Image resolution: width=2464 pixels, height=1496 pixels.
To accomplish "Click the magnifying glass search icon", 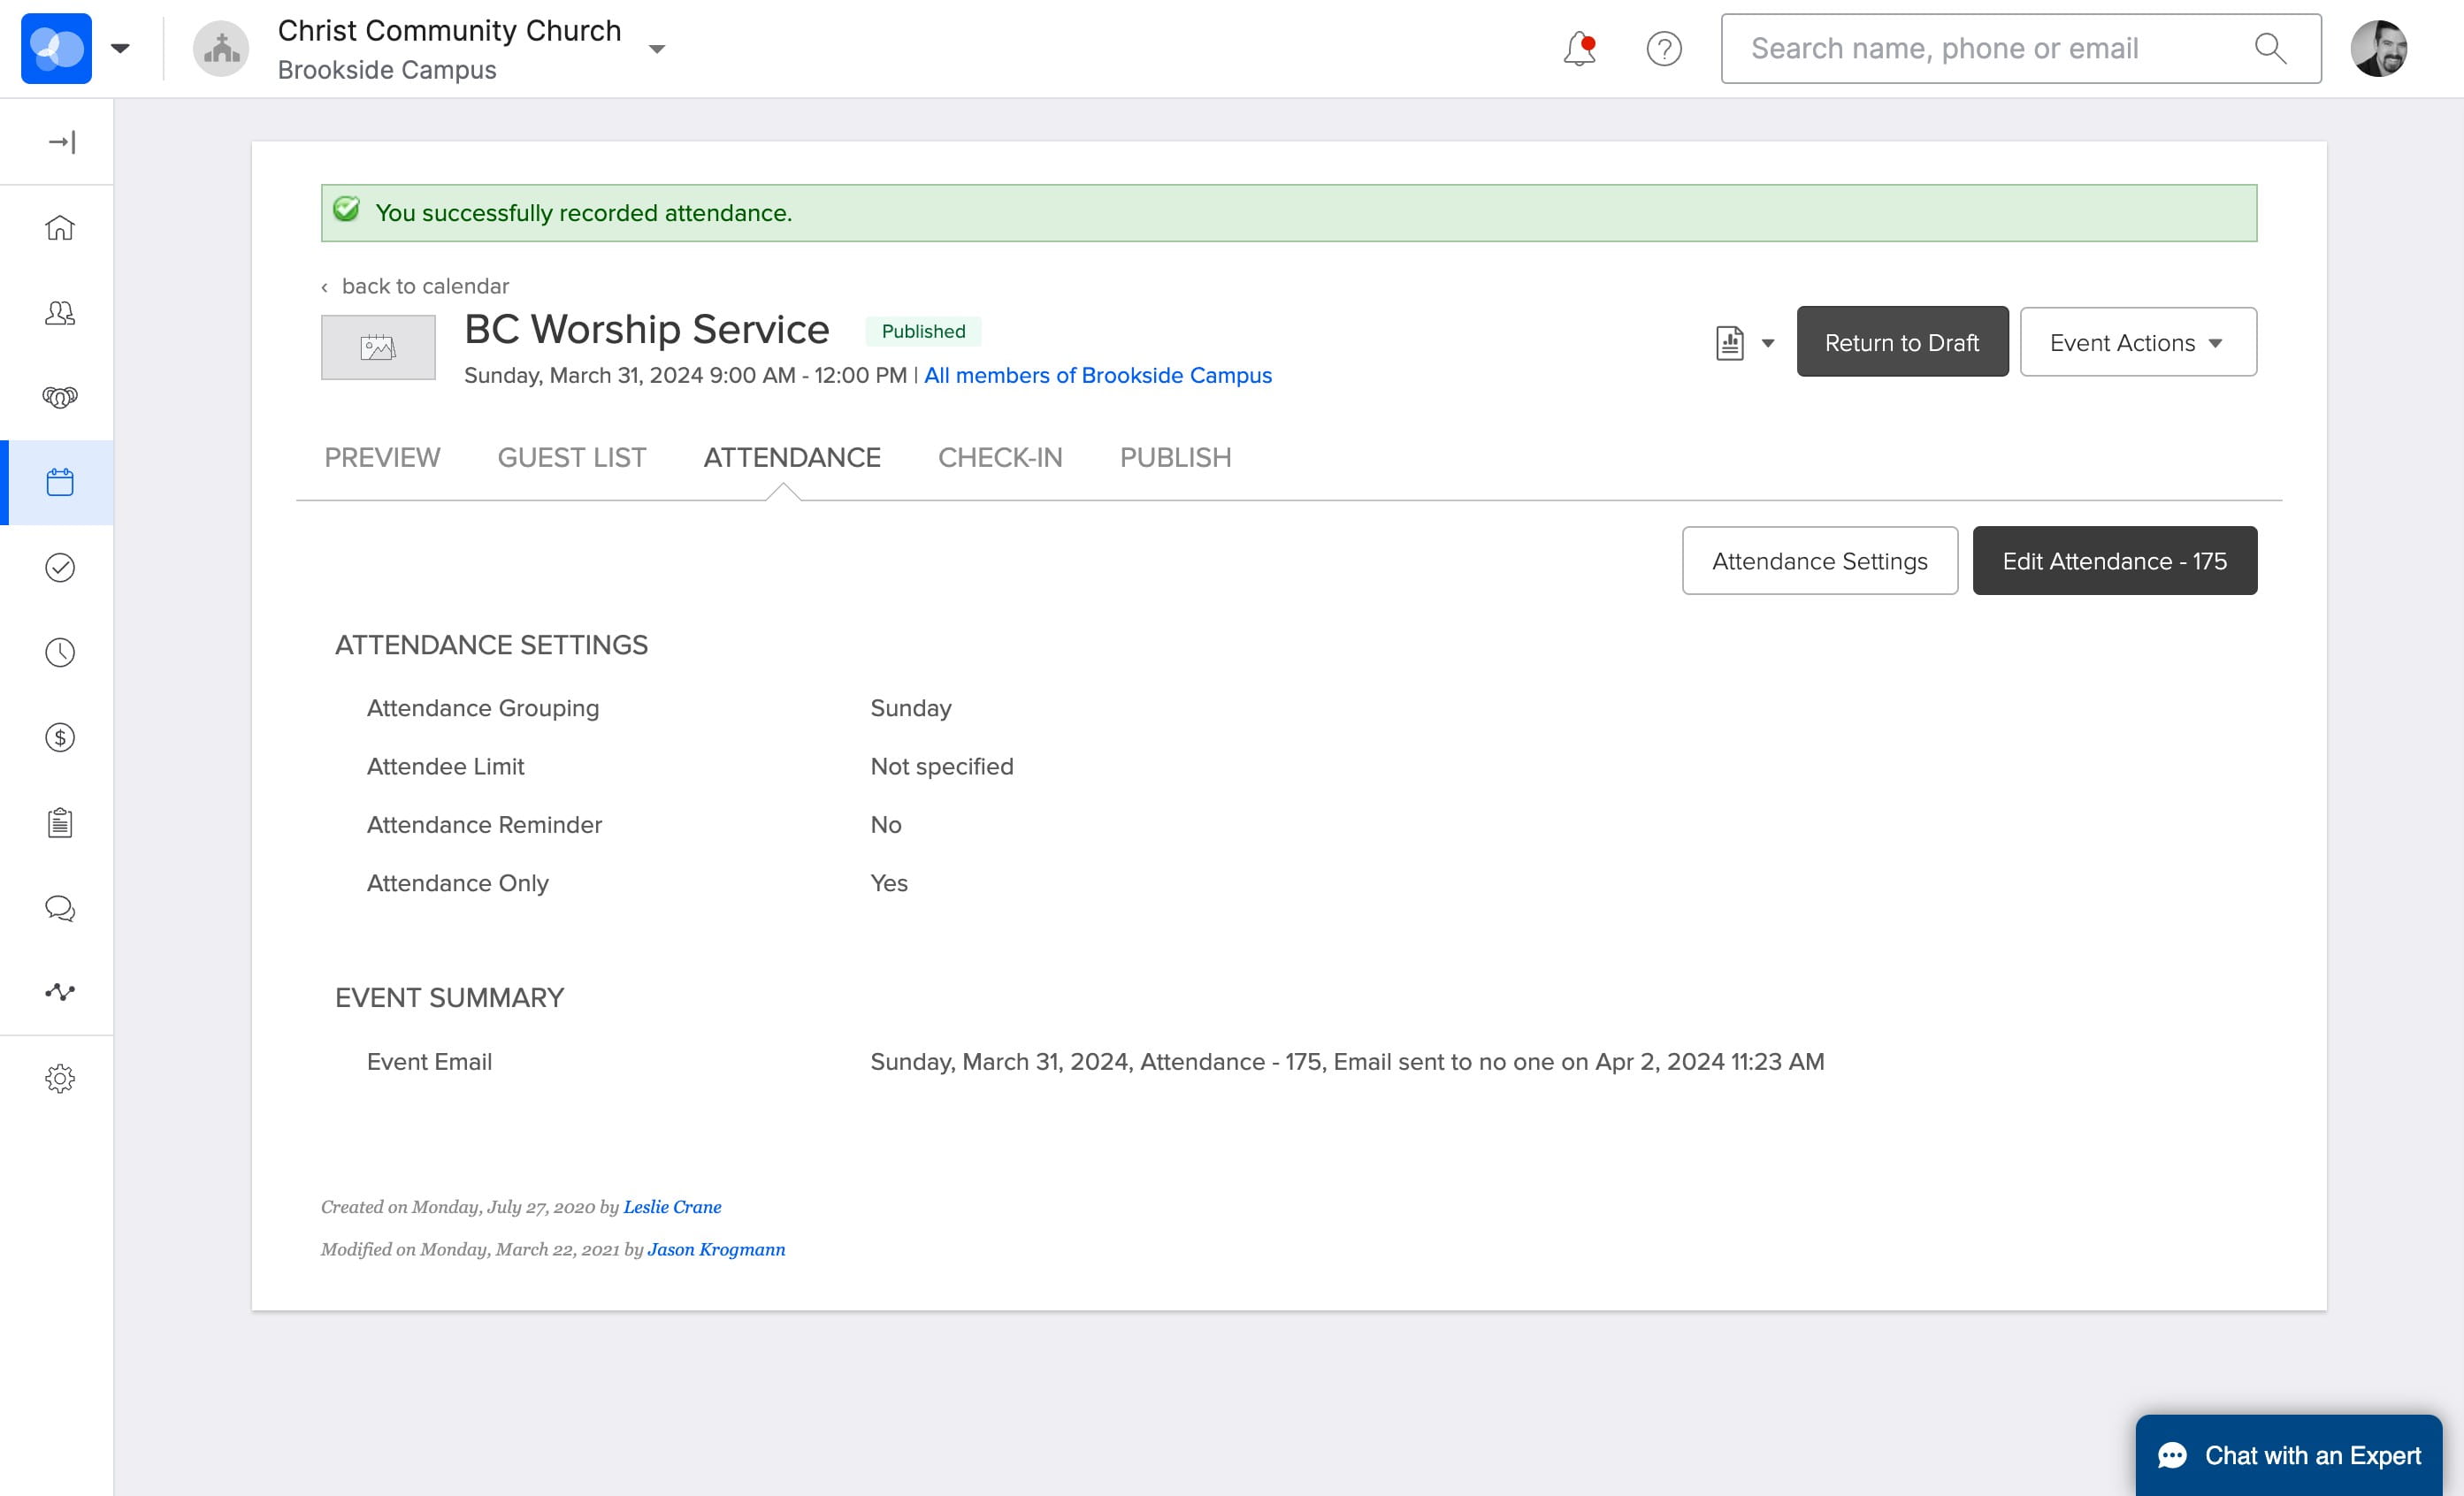I will click(2270, 48).
